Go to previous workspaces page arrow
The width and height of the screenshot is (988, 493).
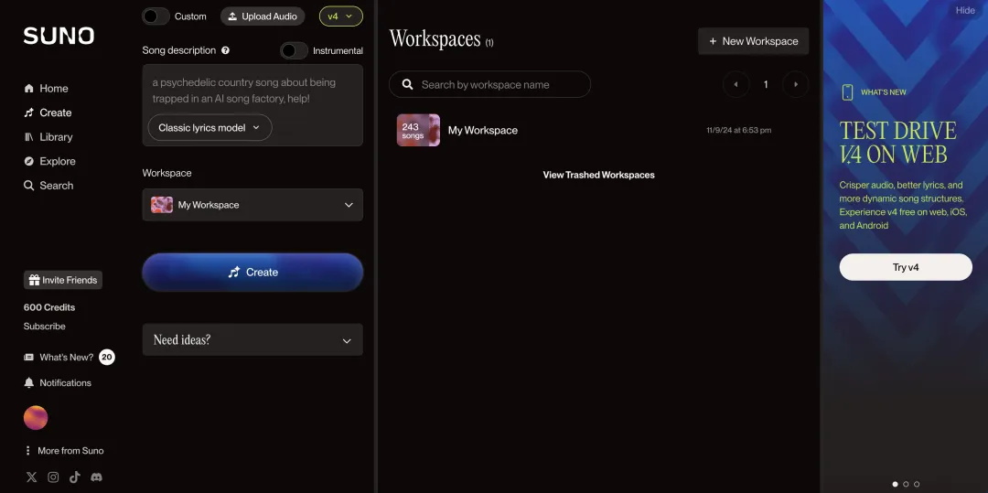[736, 84]
